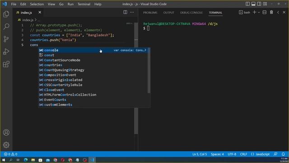
Task: Open the Manage gear icon
Action: point(6,145)
